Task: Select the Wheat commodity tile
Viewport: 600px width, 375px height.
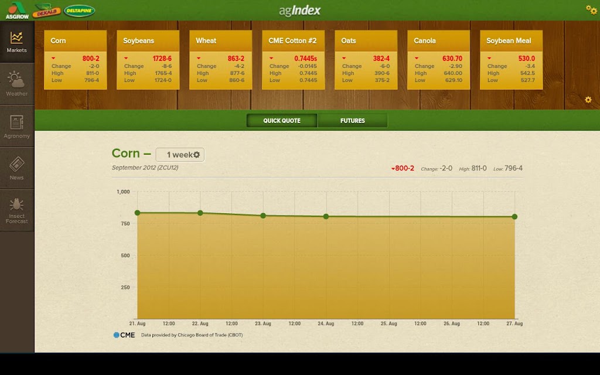Action: 221,60
